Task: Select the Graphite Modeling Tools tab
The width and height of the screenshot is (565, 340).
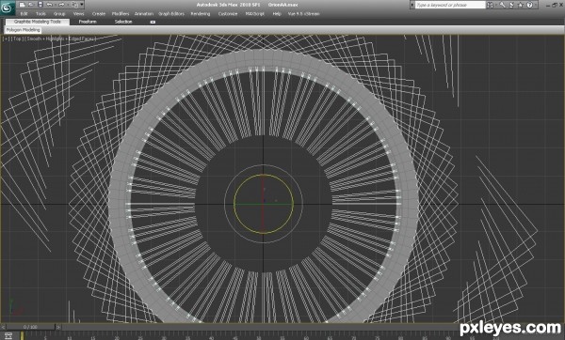Action: [x=38, y=22]
